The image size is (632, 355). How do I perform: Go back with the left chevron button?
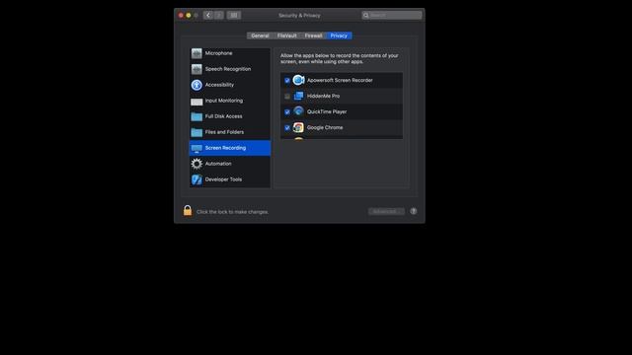point(208,16)
